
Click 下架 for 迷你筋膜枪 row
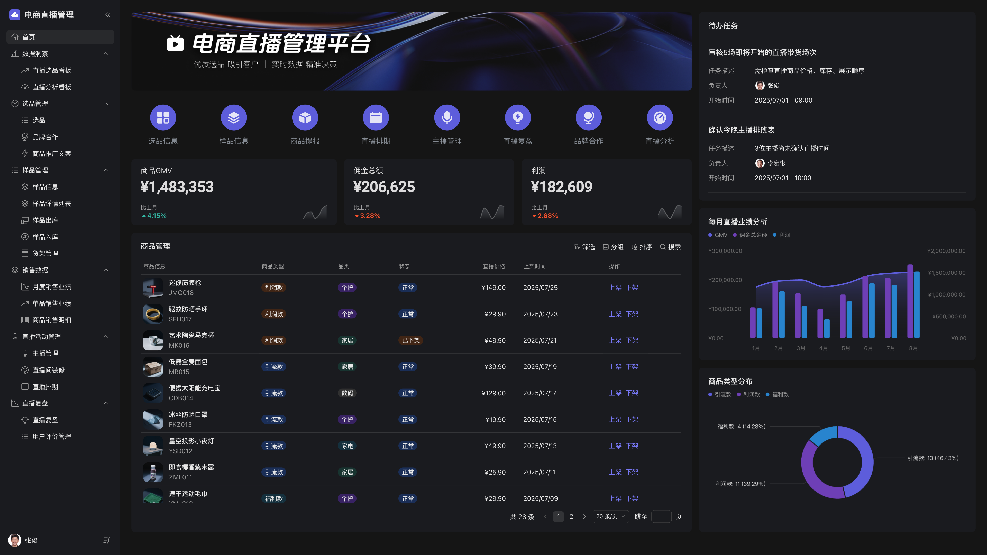click(632, 288)
